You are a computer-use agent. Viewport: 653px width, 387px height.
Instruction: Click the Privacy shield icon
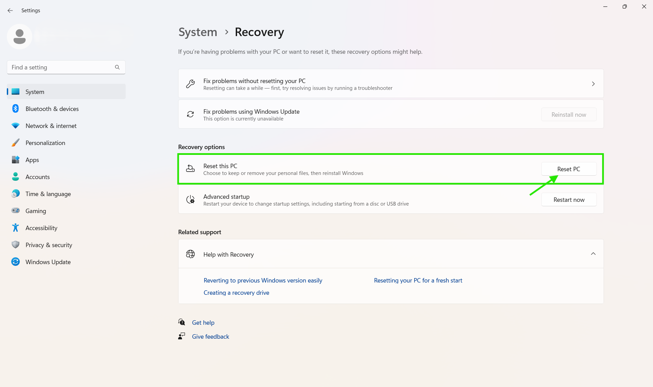coord(15,245)
